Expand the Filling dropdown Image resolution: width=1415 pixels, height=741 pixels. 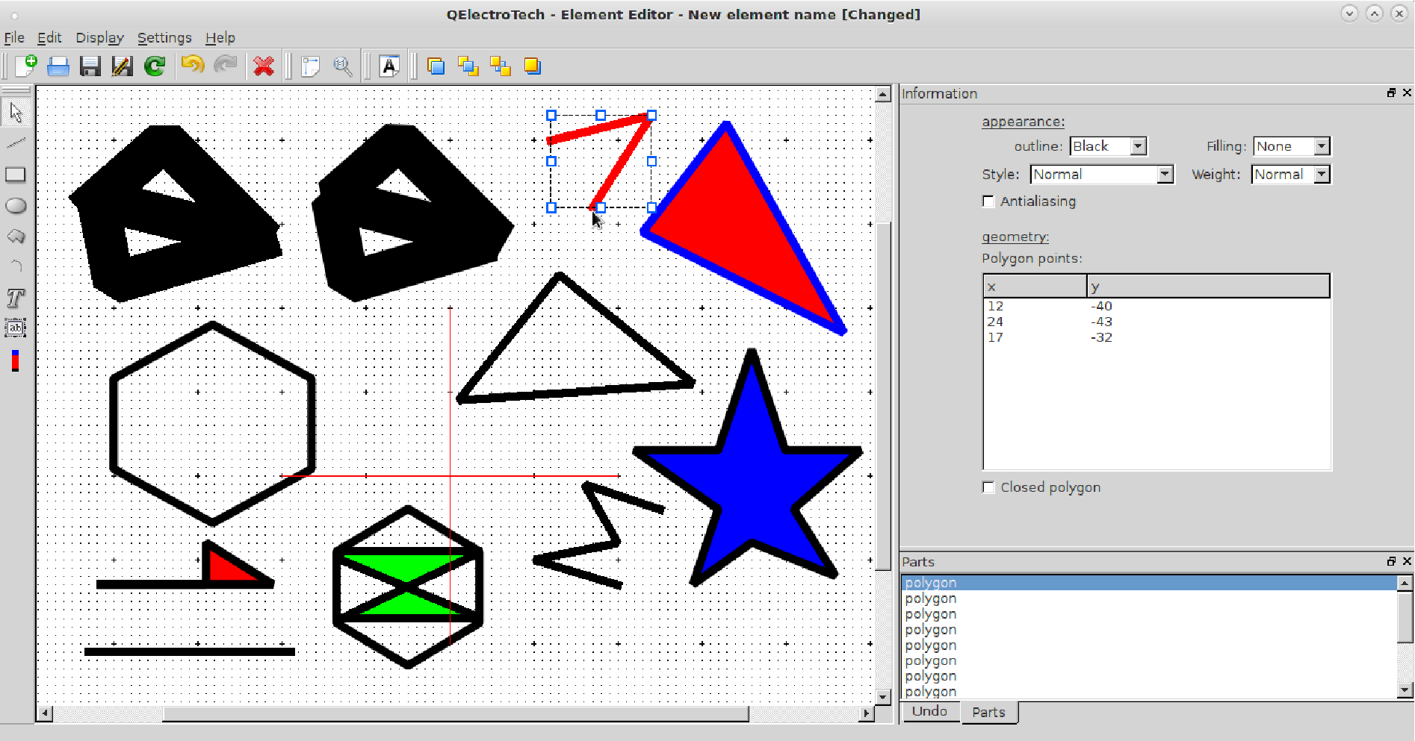click(x=1292, y=146)
